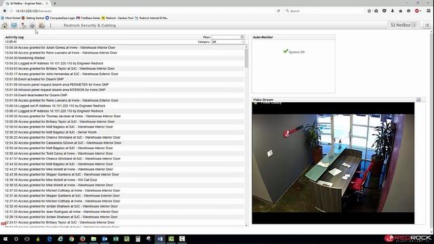
Task: Open Cortana search circle on taskbar
Action: [x=16, y=239]
